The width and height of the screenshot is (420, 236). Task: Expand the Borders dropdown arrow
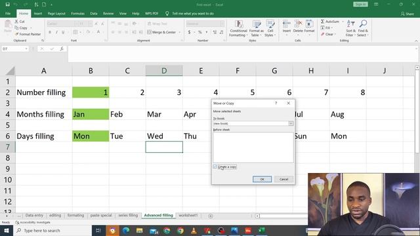pyautogui.click(x=80, y=32)
